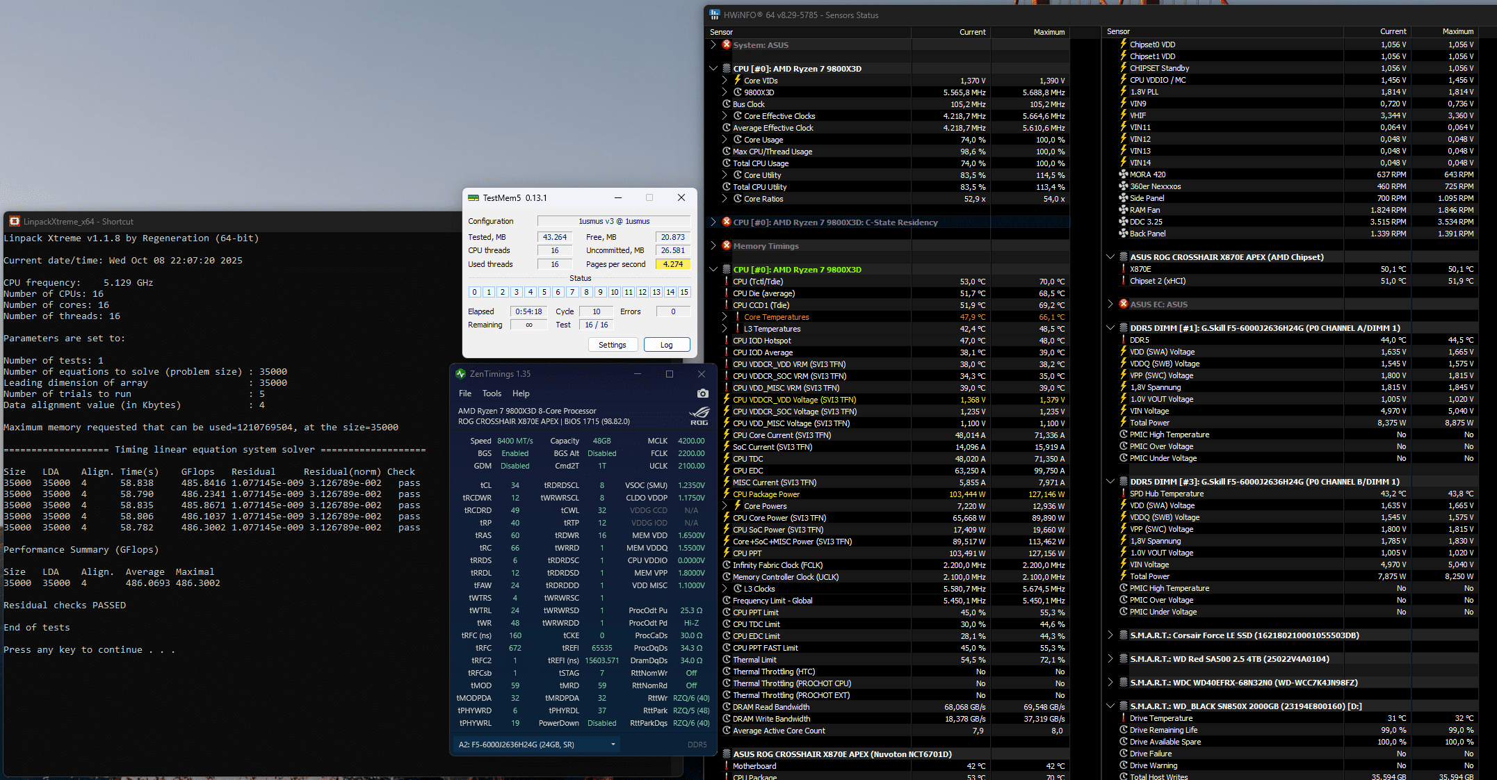This screenshot has width=1497, height=780.
Task: Click red X icon beside Memory Timings
Action: [727, 245]
